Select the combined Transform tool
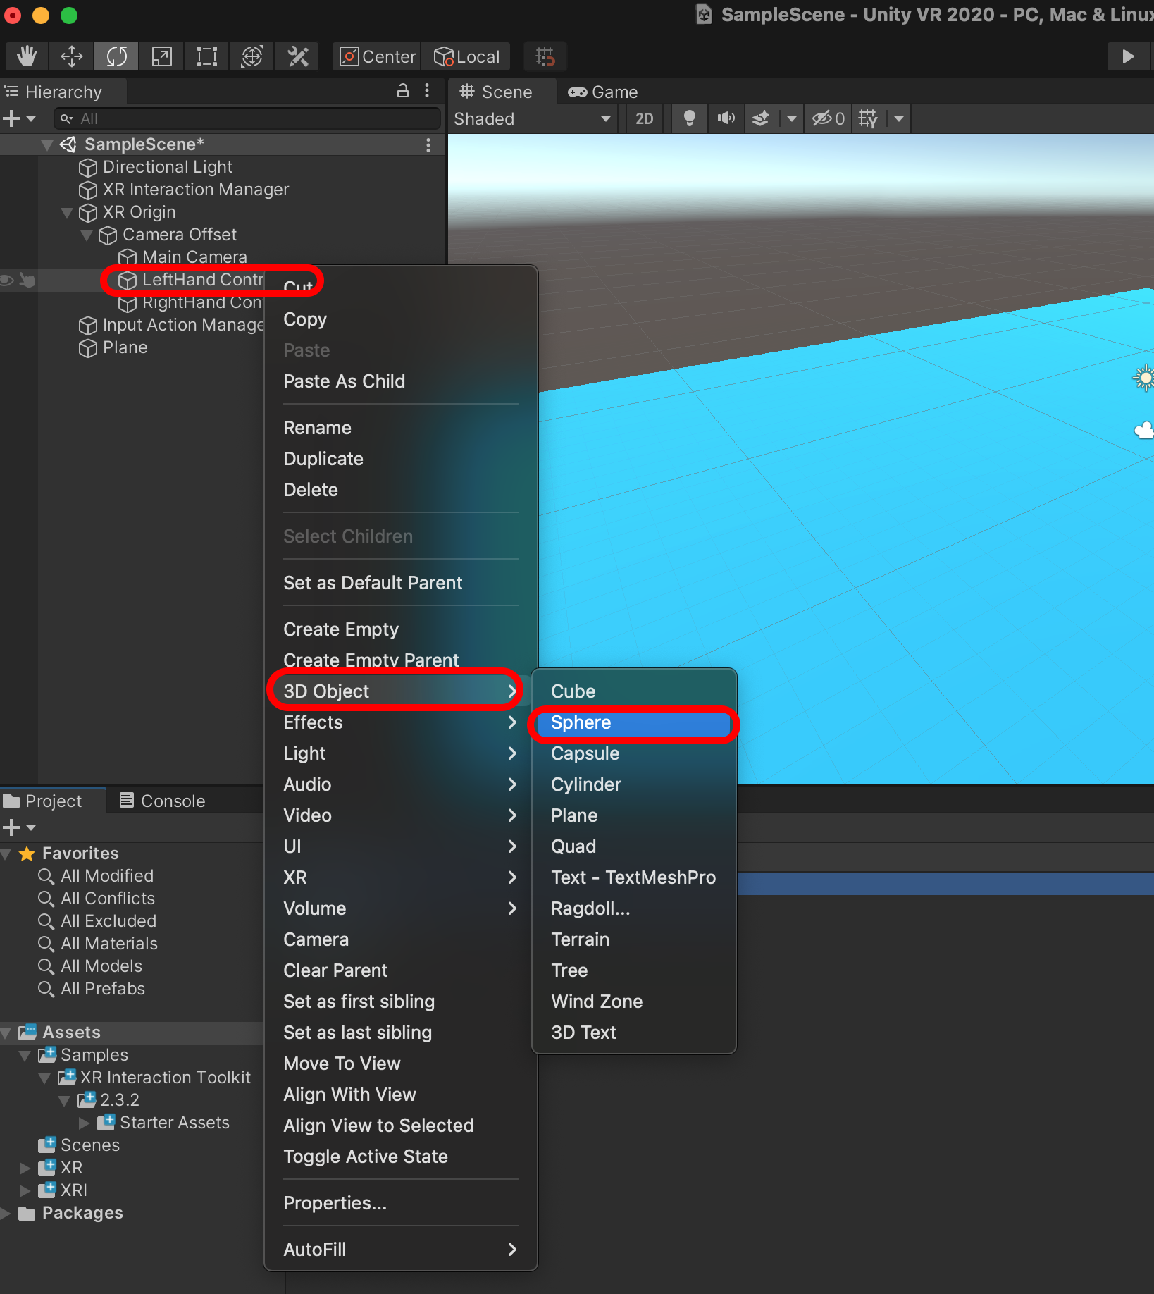 (x=252, y=56)
